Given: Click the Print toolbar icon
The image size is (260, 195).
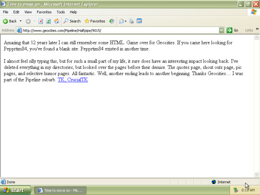Looking at the screenshot, I should (x=131, y=21).
